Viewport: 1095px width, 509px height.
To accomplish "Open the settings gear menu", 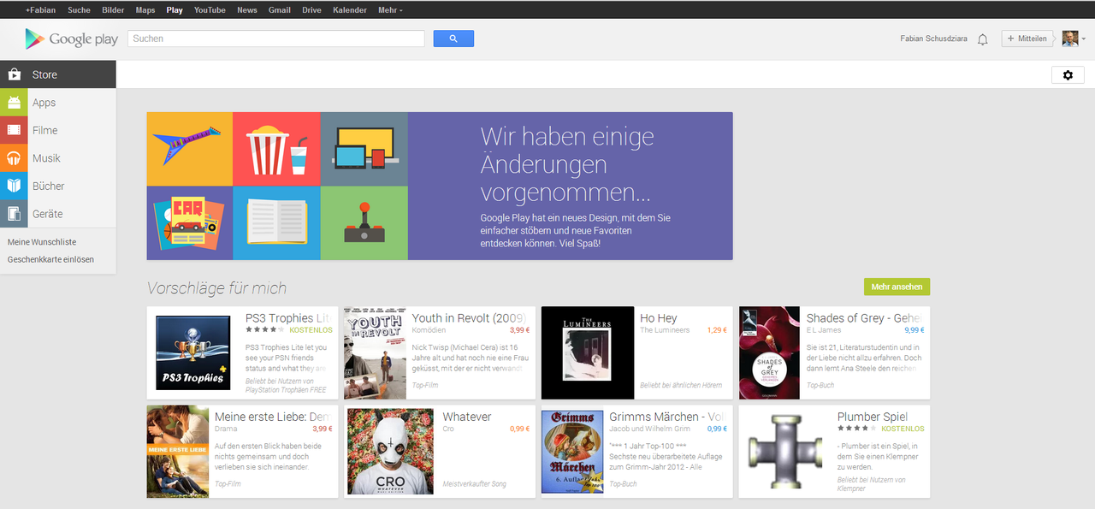I will [1068, 75].
